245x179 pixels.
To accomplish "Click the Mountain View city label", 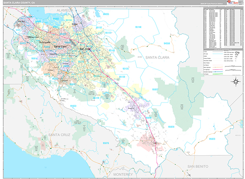I will click(x=33, y=37).
